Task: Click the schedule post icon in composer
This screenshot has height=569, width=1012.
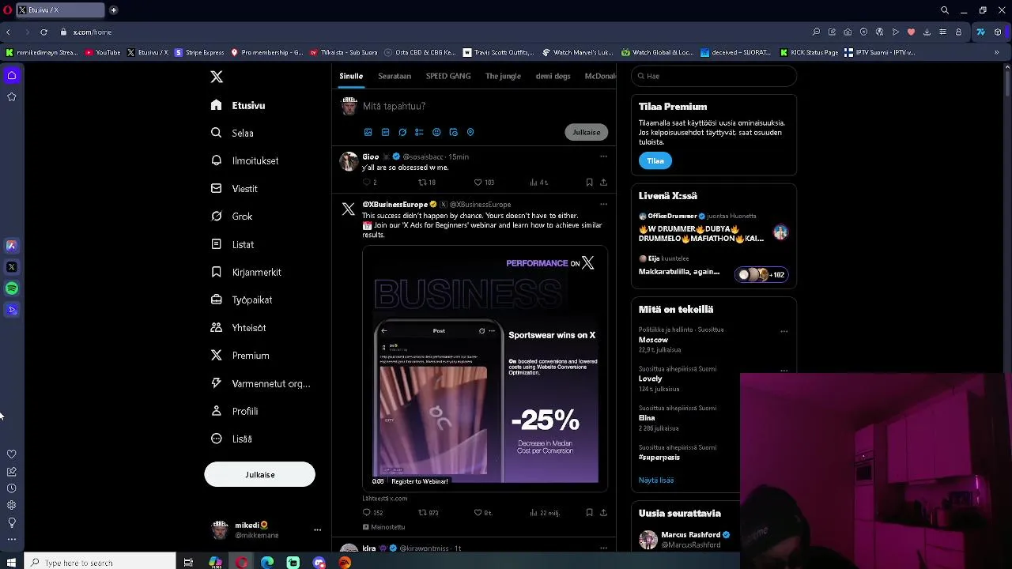Action: (453, 132)
